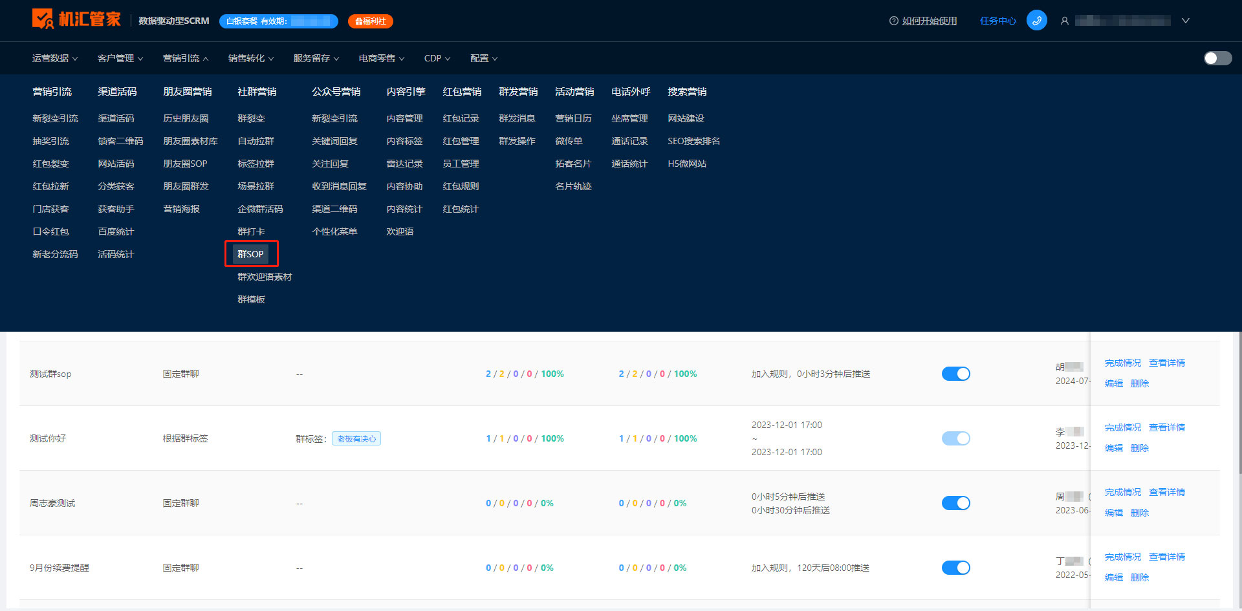Open 关键词回复 menu item
The image size is (1242, 611).
pos(335,141)
